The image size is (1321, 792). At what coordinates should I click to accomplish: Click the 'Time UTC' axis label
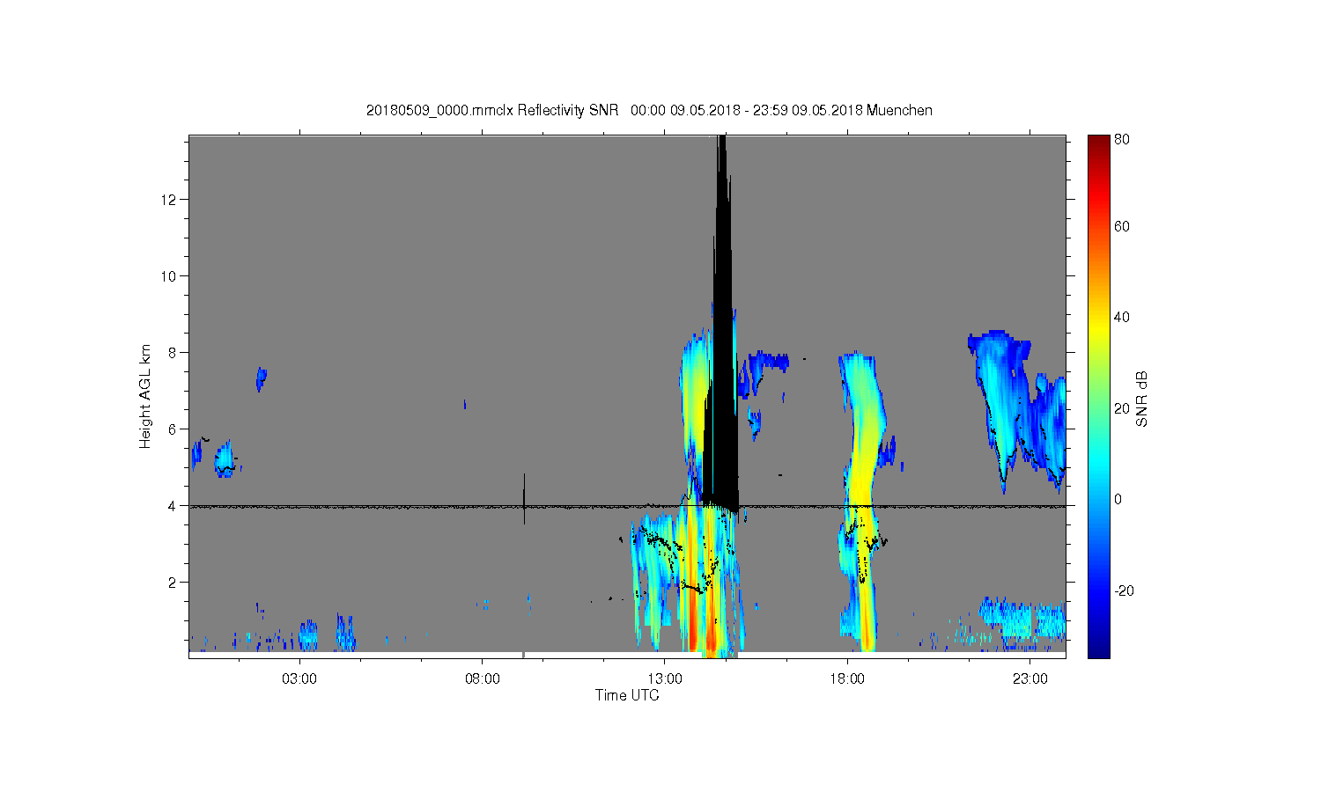[627, 695]
